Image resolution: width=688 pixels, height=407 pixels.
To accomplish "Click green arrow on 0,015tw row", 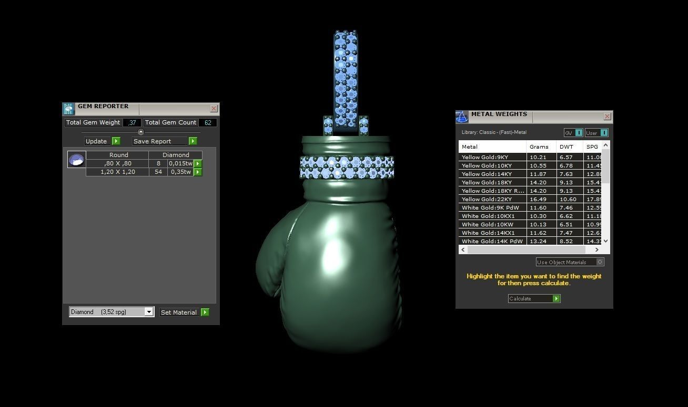I will (x=198, y=163).
